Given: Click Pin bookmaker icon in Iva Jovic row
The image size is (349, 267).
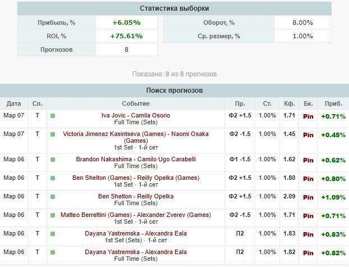Looking at the screenshot, I should tap(308, 116).
